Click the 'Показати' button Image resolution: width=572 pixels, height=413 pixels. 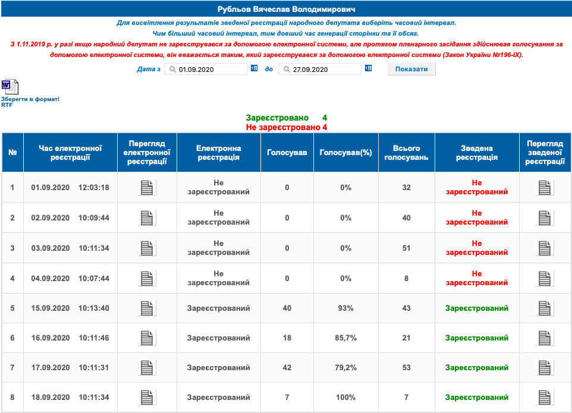coord(411,69)
